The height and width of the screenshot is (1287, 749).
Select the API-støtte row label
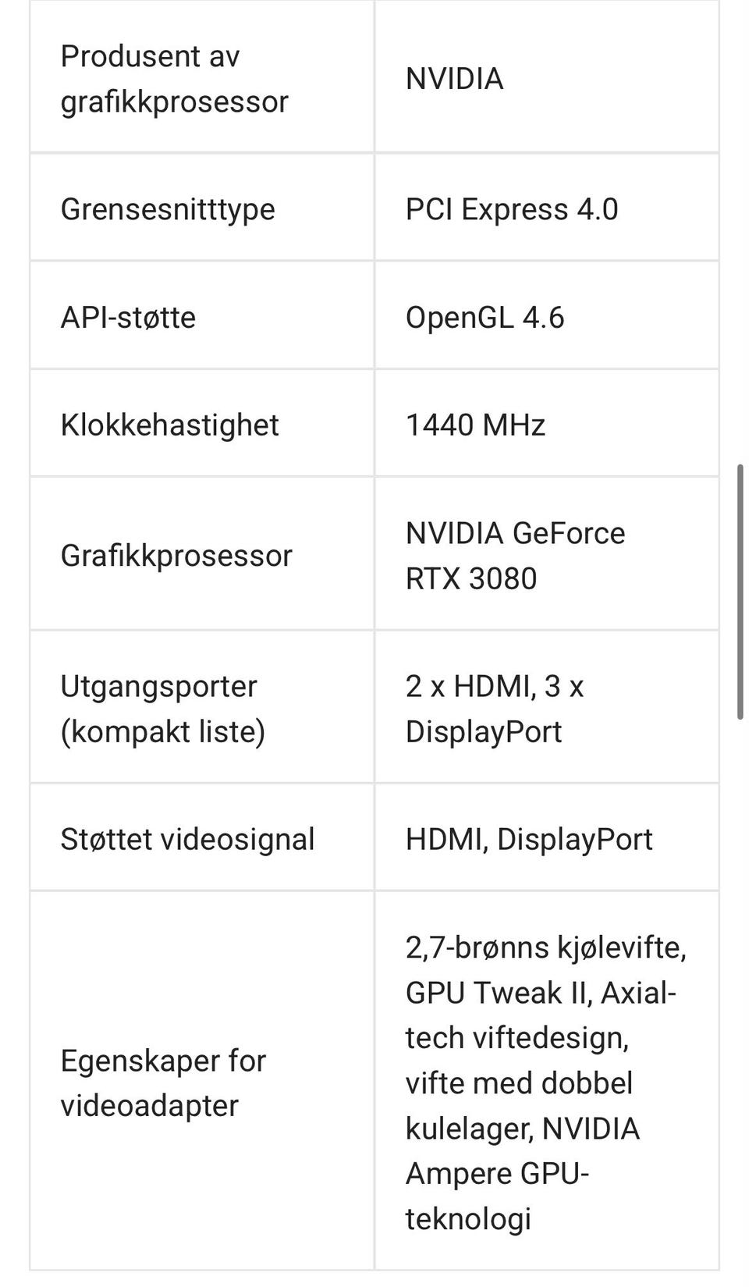[128, 318]
